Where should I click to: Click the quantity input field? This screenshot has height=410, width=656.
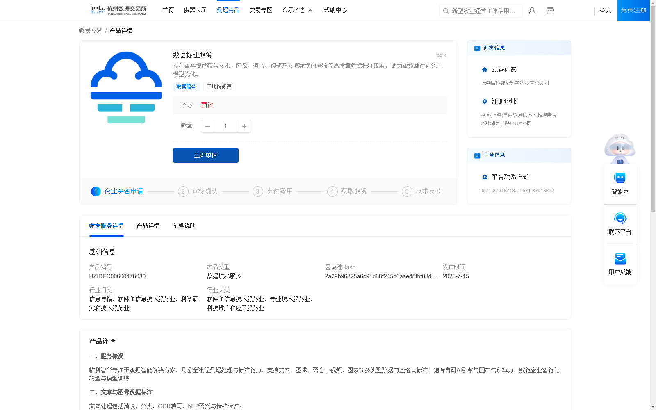click(x=225, y=126)
